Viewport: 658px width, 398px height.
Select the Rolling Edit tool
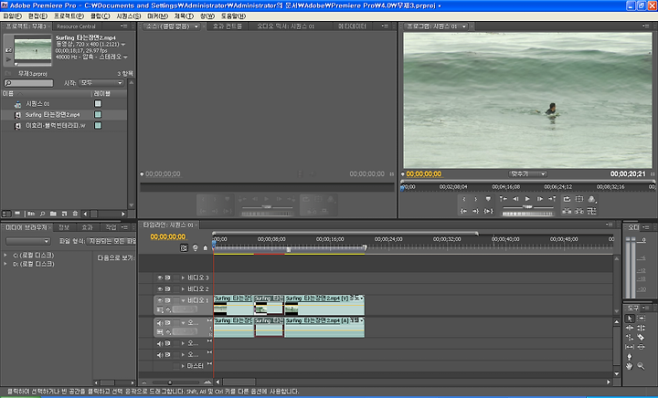pyautogui.click(x=641, y=328)
